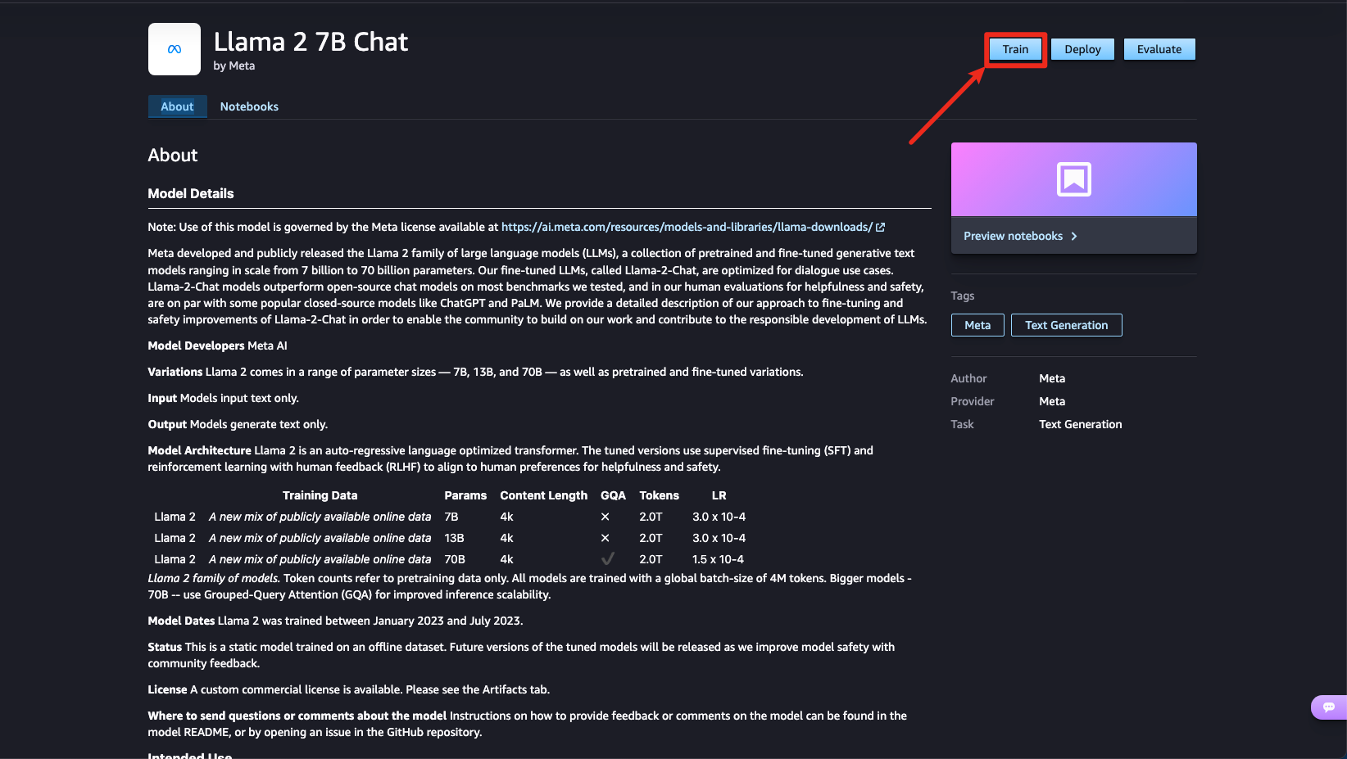Viewport: 1347px width, 759px height.
Task: Click the 'Llama 2 7B Chat' page title
Action: pos(311,42)
